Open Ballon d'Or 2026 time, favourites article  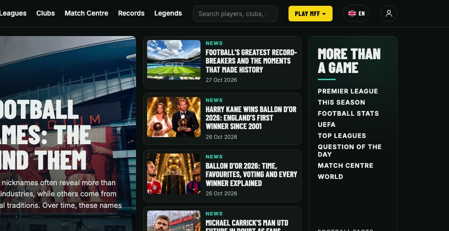point(251,174)
